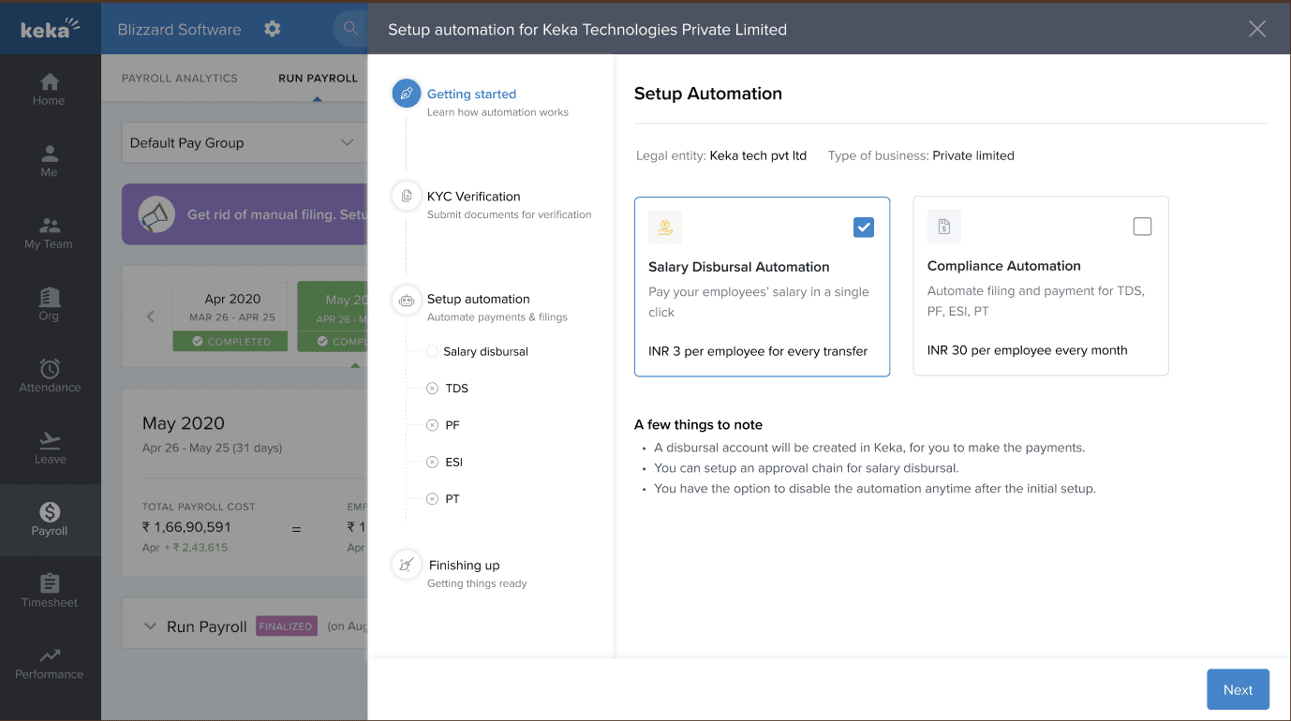Open Finishing up step label
This screenshot has height=721, width=1291.
[464, 566]
